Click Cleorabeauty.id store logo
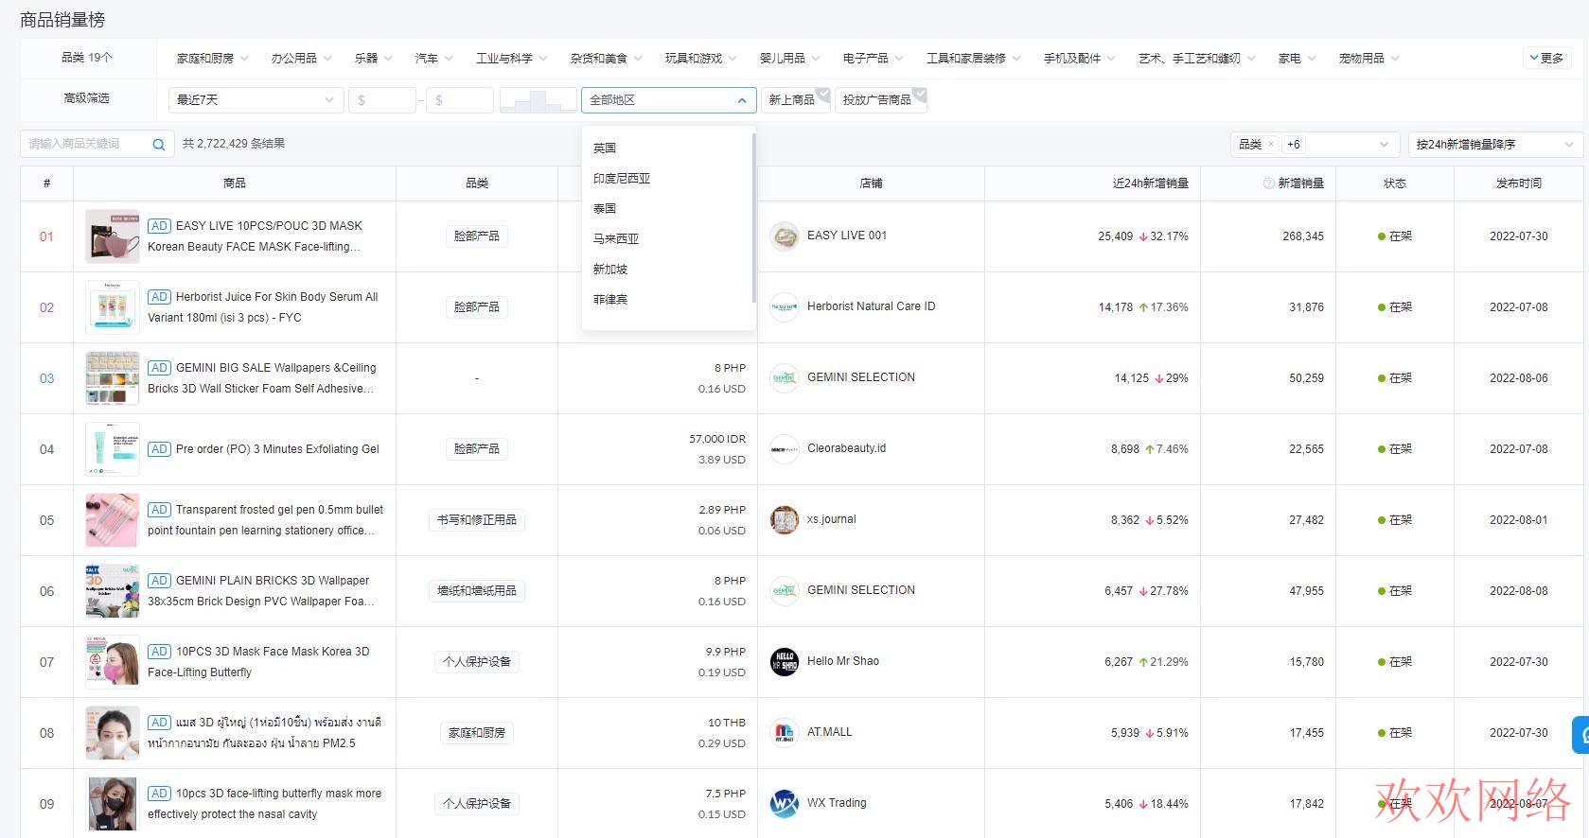Image resolution: width=1589 pixels, height=838 pixels. 785,449
